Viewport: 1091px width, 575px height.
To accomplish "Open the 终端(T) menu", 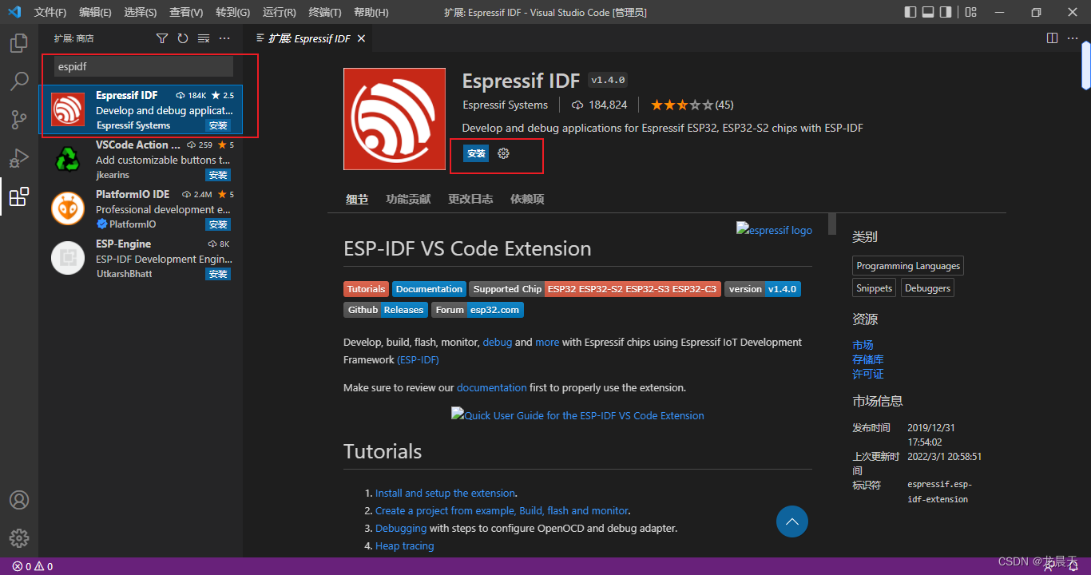I will pyautogui.click(x=325, y=13).
